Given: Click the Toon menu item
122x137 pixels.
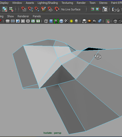Looking at the screenshot, I should [93, 3].
